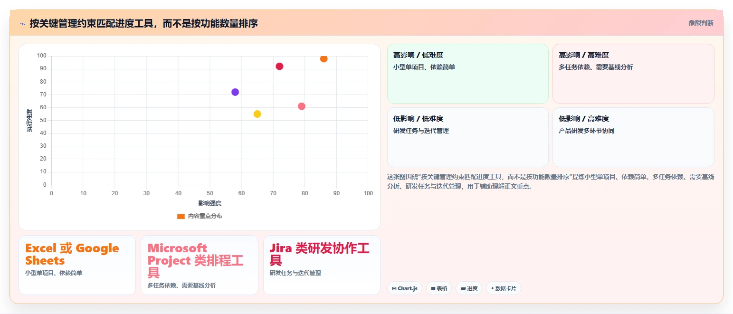733x314 pixels.
Task: Click the header title 按关键管理约束匹配进度工具
Action: pyautogui.click(x=144, y=23)
